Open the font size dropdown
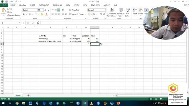The height and width of the screenshot is (106, 189). (x=43, y=10)
